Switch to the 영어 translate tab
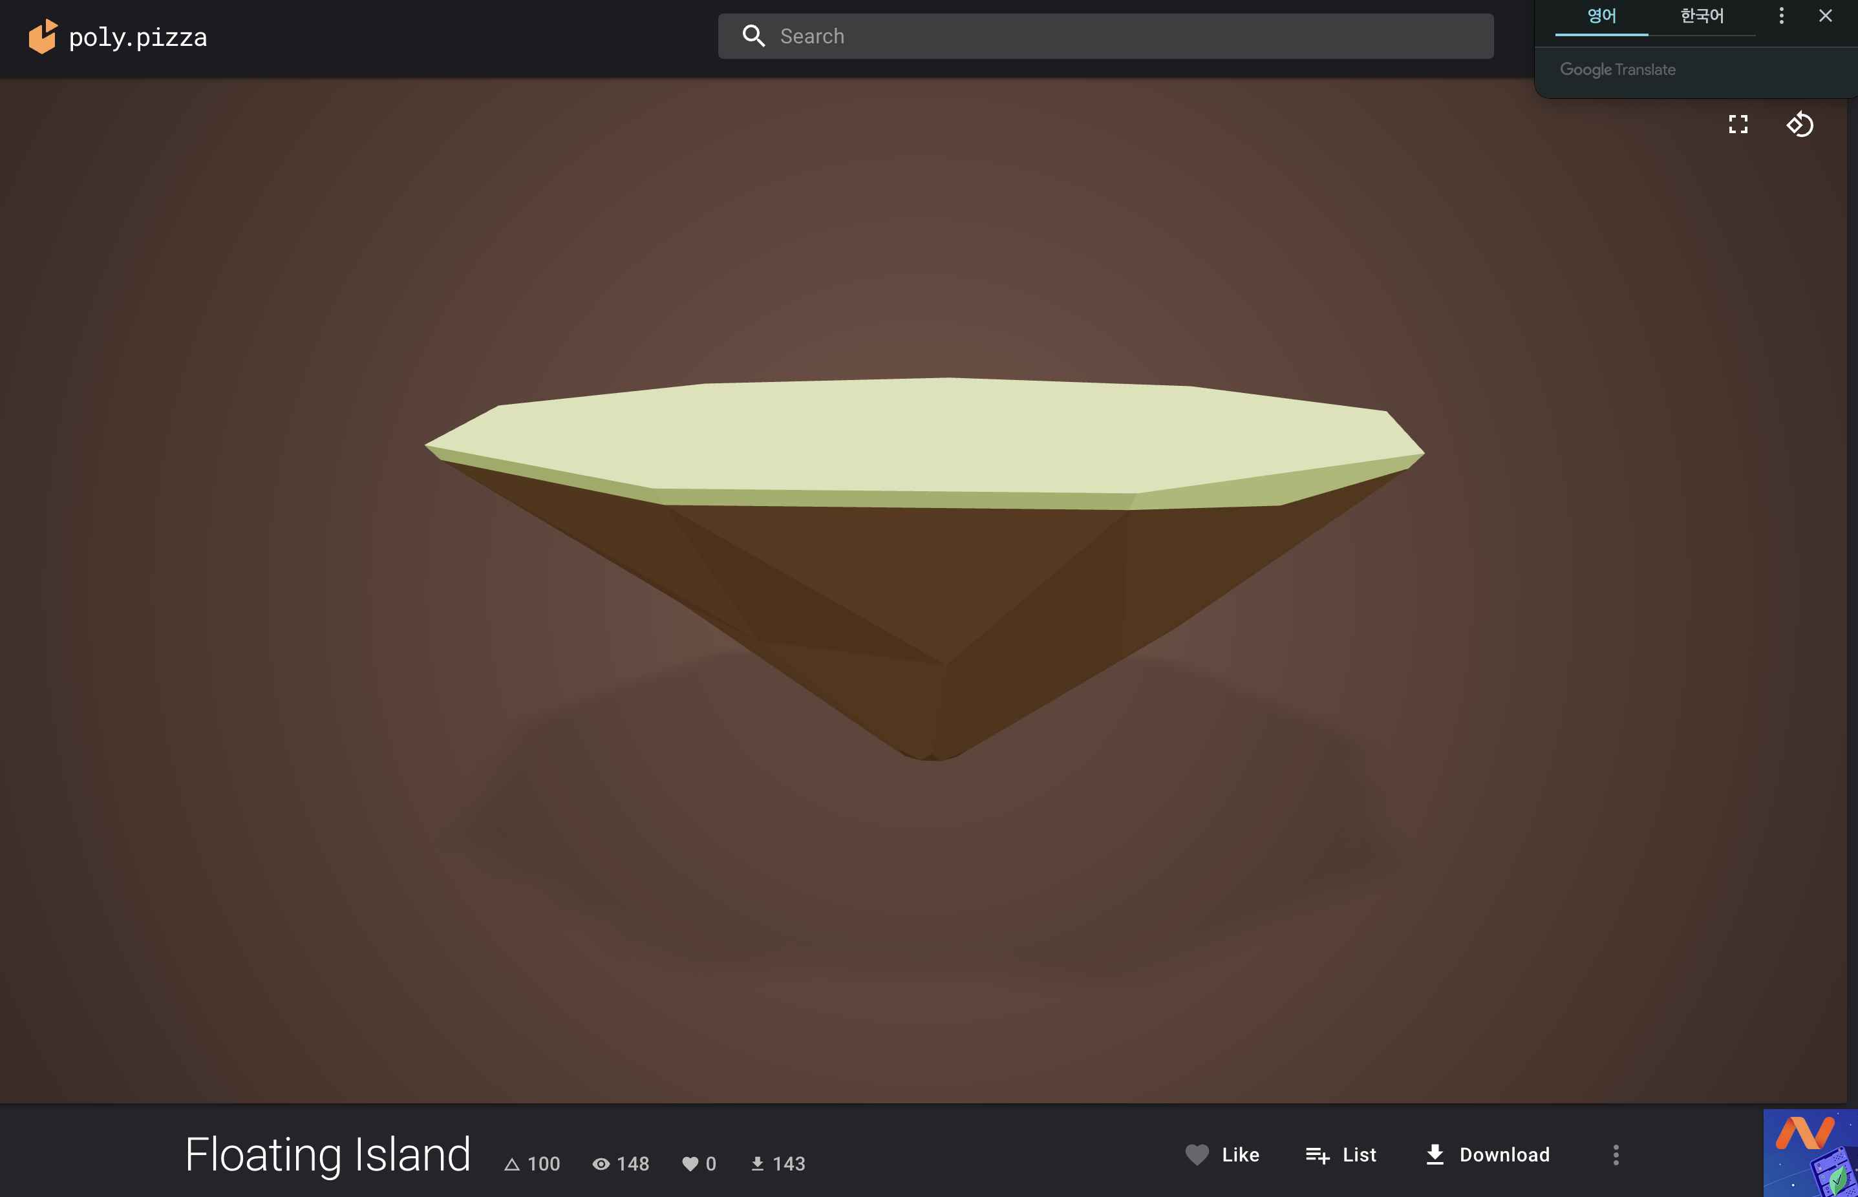Image resolution: width=1858 pixels, height=1197 pixels. (1601, 16)
